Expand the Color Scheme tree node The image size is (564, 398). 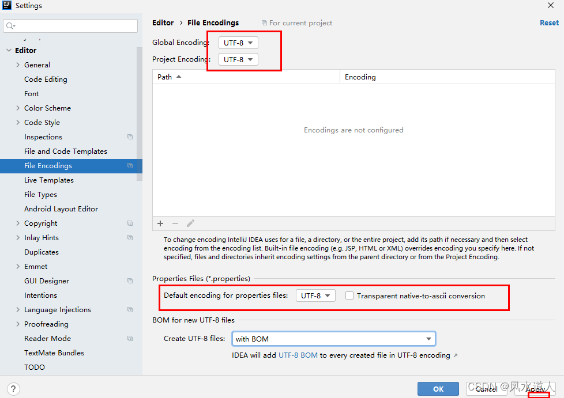(x=18, y=108)
